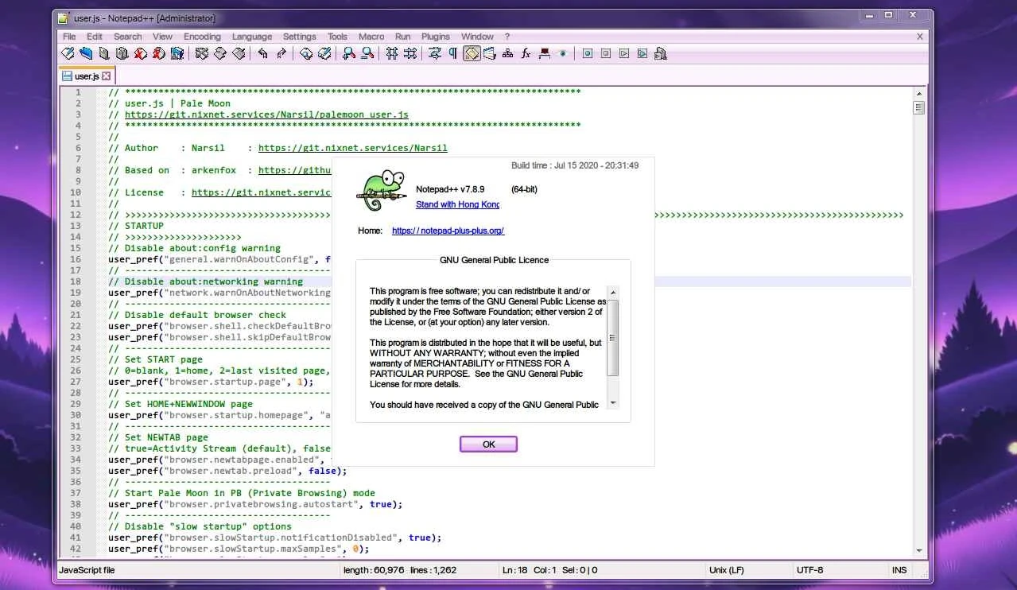Toggle synchronized horizontal scrolling icon
This screenshot has width=1017, height=590.
[410, 53]
